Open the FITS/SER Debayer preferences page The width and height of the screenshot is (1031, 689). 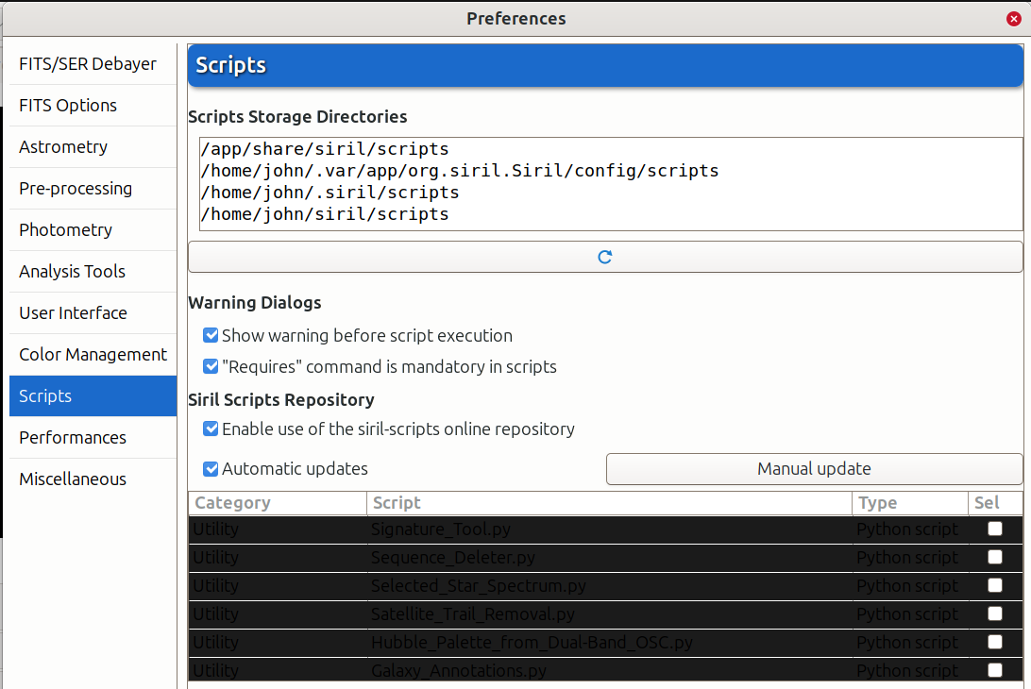(x=88, y=64)
